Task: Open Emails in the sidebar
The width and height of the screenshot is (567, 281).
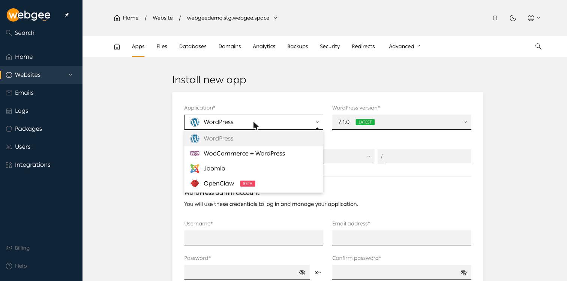Action: coord(41,93)
